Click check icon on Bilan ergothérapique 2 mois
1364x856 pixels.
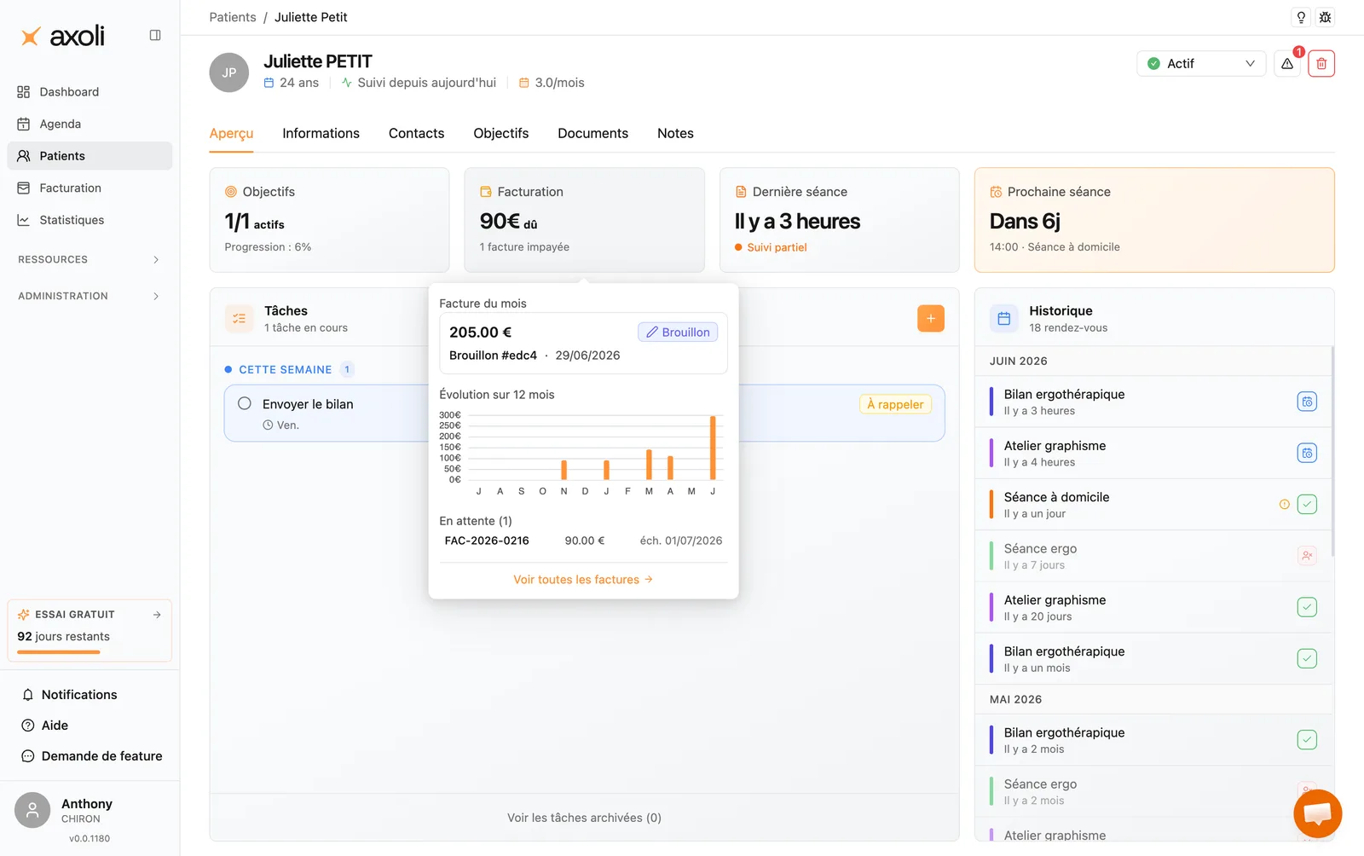point(1307,740)
